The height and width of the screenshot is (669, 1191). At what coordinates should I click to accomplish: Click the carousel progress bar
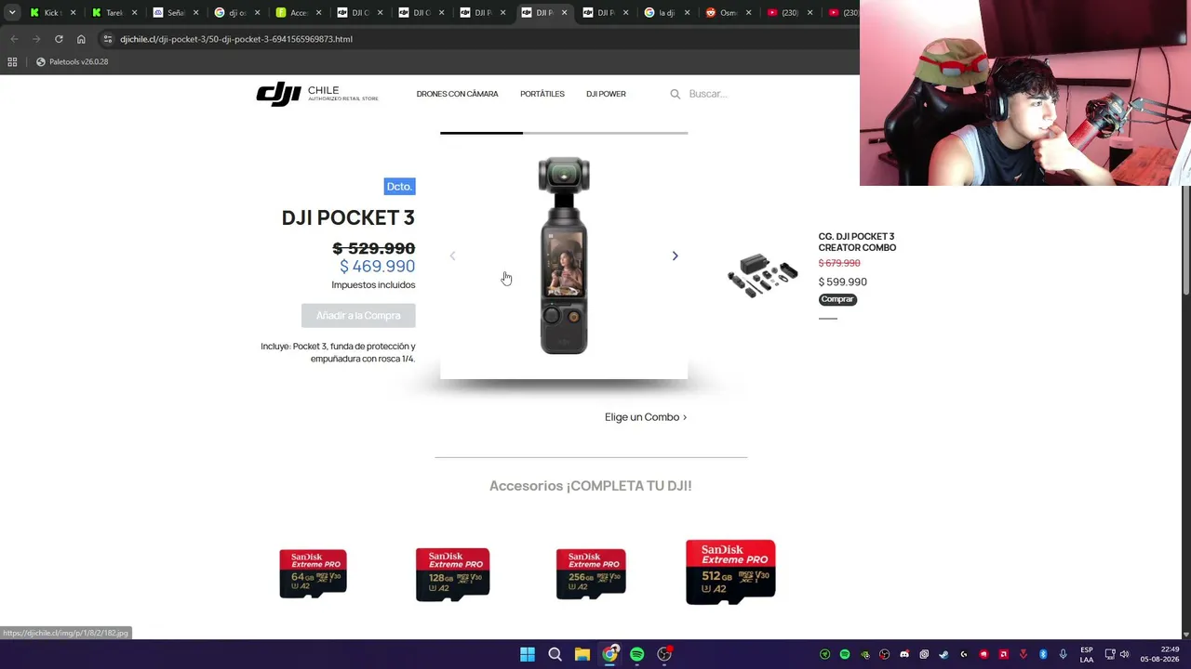point(564,133)
